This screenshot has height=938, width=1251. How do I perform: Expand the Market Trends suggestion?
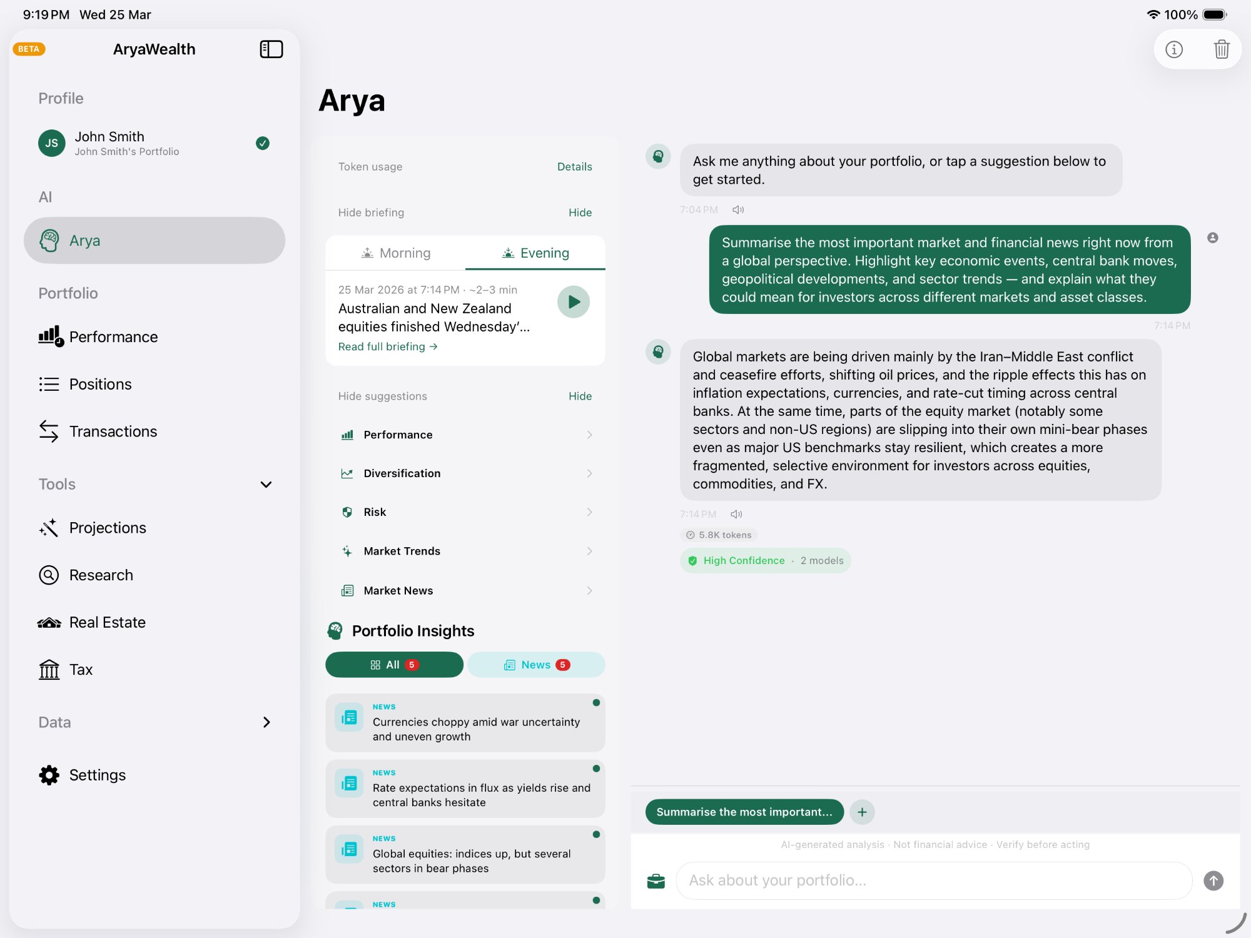pyautogui.click(x=465, y=551)
